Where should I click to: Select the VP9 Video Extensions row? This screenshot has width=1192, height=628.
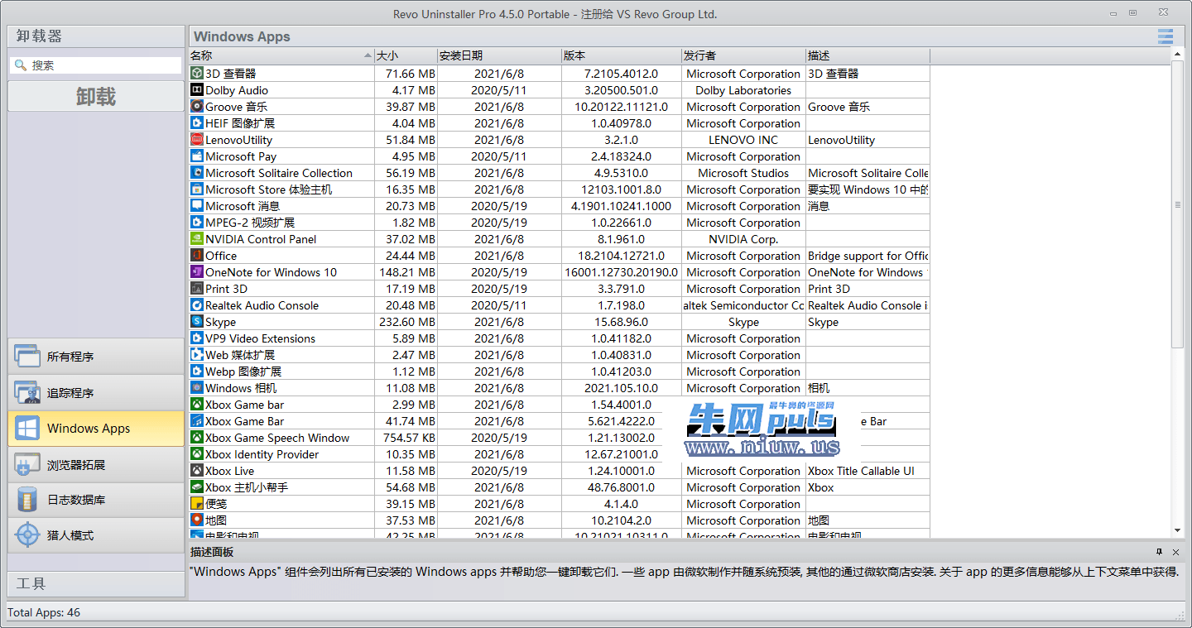[x=560, y=338]
